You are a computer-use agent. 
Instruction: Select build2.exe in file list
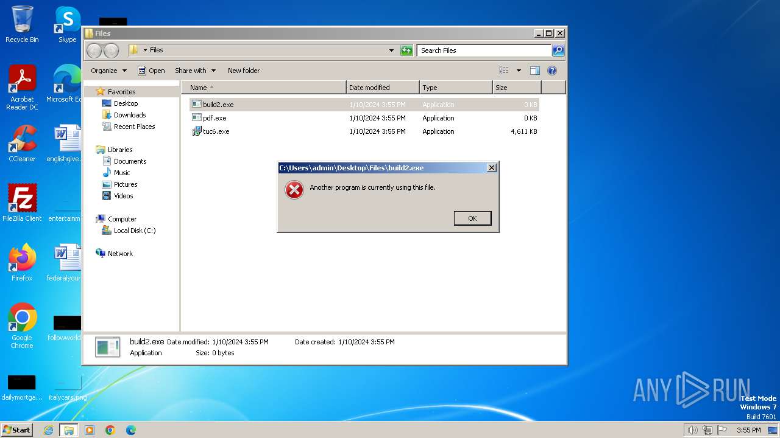(x=364, y=105)
